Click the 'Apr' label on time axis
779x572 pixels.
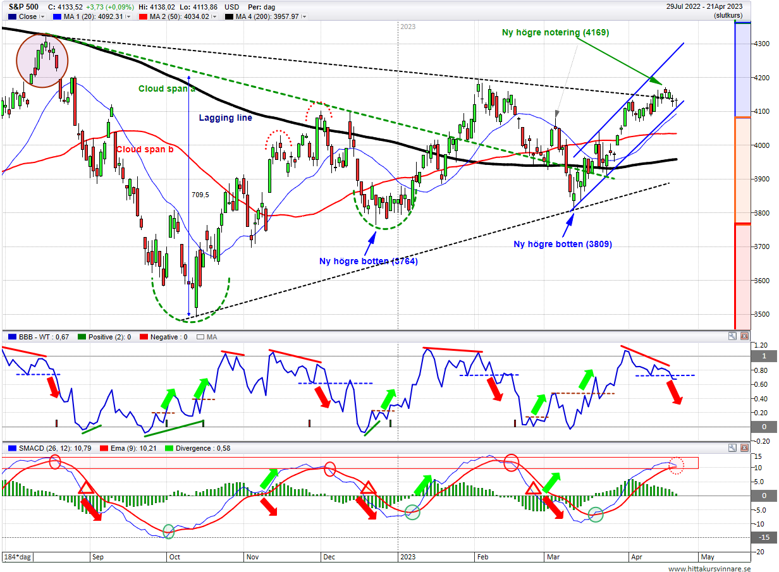coord(636,557)
